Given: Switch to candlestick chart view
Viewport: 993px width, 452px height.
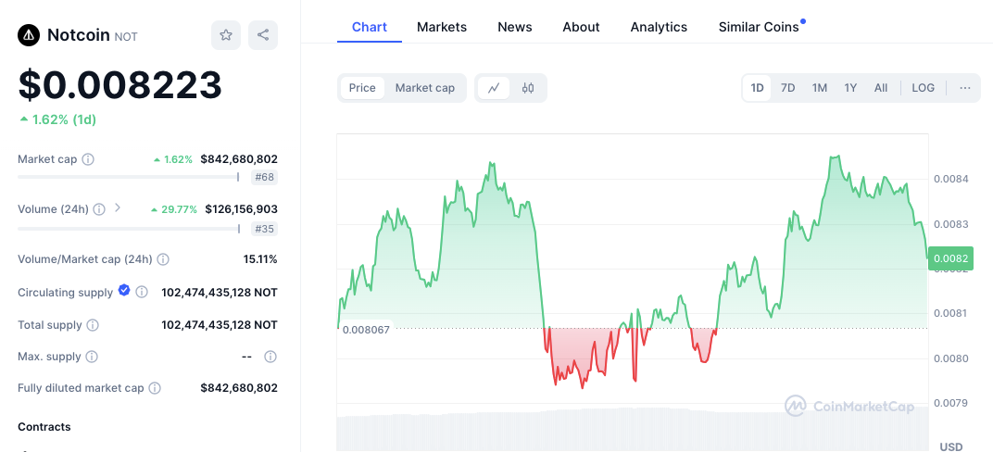Looking at the screenshot, I should [x=528, y=88].
